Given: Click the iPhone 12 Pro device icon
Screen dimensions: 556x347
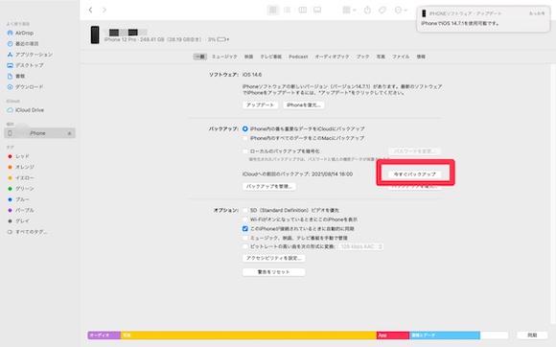Looking at the screenshot, I should [x=95, y=35].
